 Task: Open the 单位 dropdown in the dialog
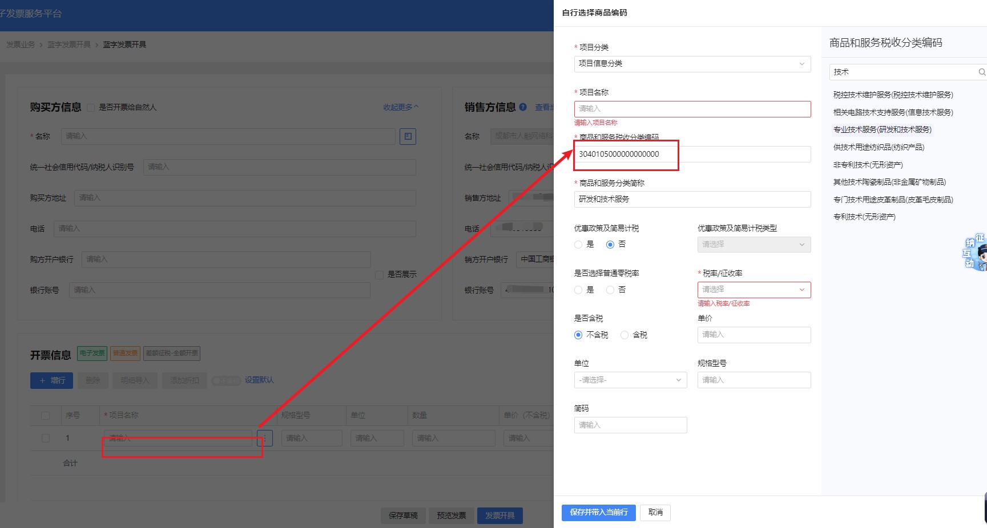(630, 380)
